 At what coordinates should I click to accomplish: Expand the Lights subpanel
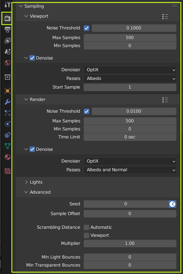tap(26, 182)
